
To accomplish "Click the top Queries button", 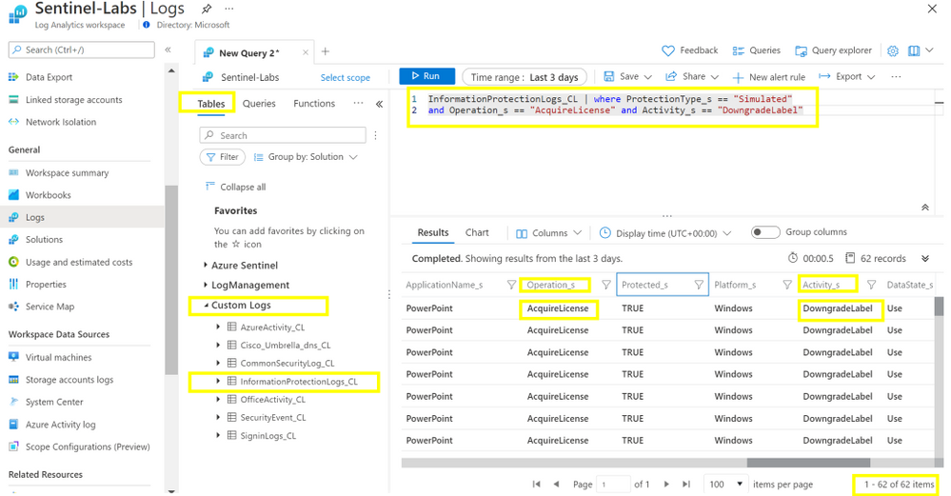I will tap(756, 50).
